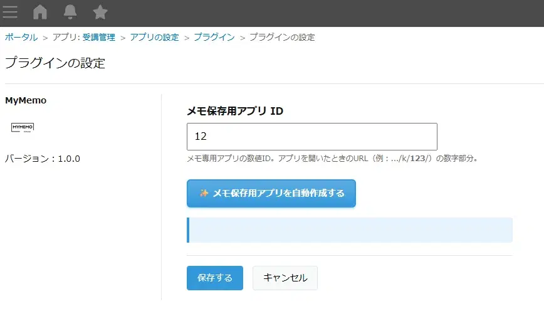Open the favorites star icon
544x321 pixels.
[x=100, y=12]
